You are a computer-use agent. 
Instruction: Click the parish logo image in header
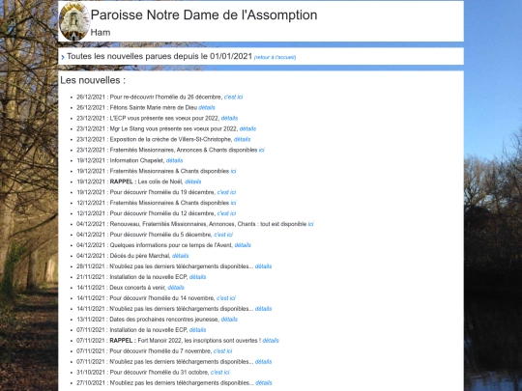tap(74, 21)
